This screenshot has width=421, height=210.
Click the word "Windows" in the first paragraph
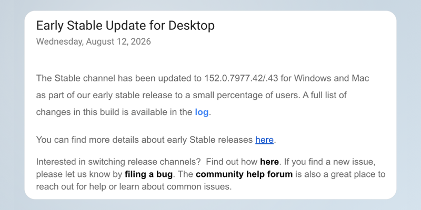coord(313,78)
